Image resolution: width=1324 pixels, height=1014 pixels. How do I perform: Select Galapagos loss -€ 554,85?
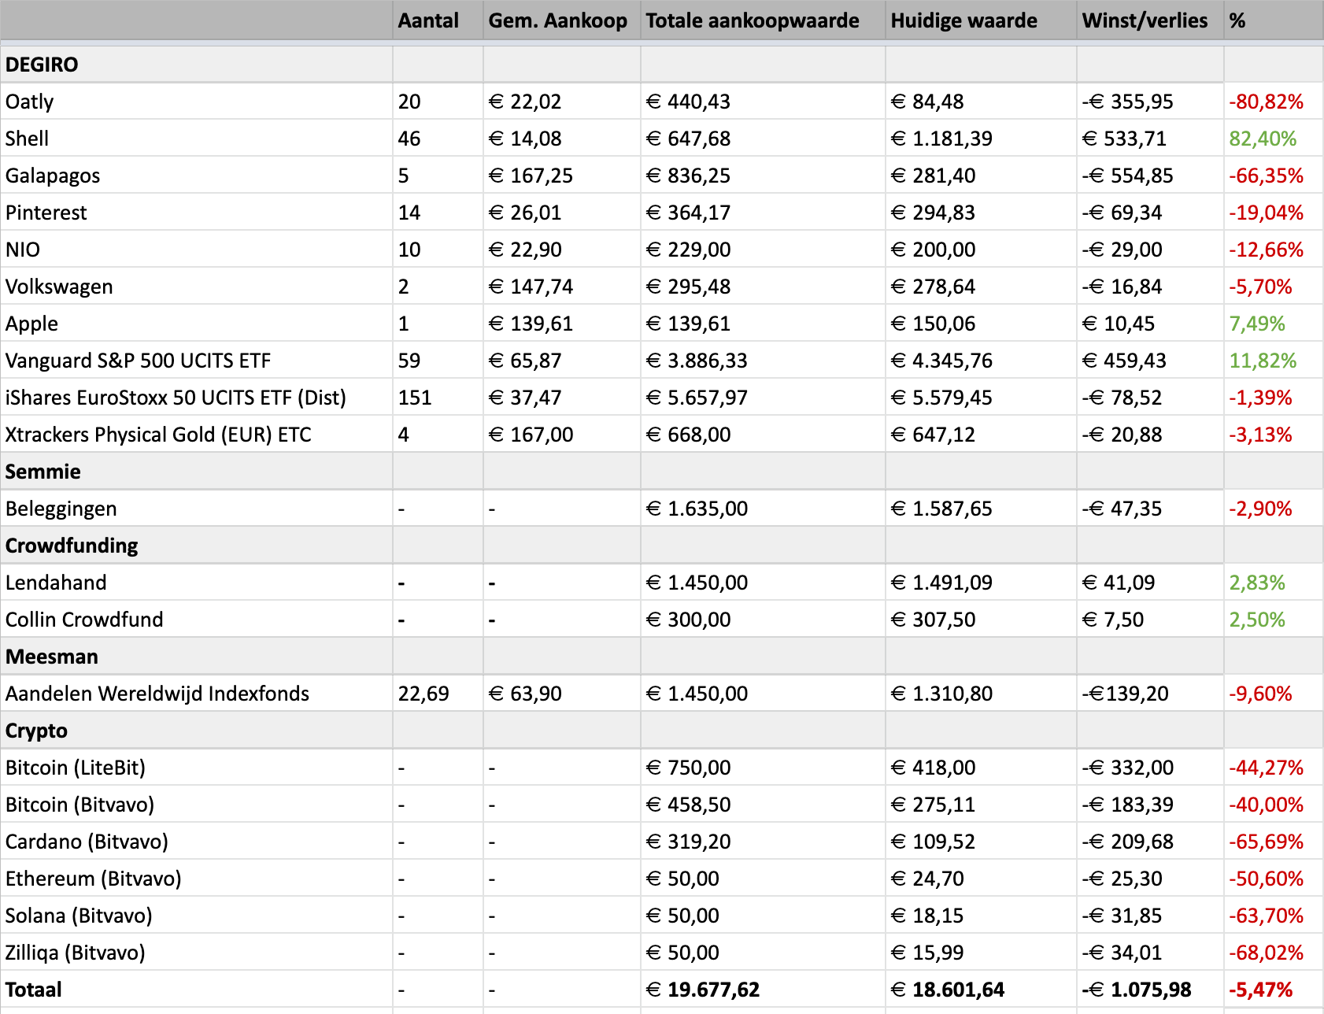[1150, 176]
